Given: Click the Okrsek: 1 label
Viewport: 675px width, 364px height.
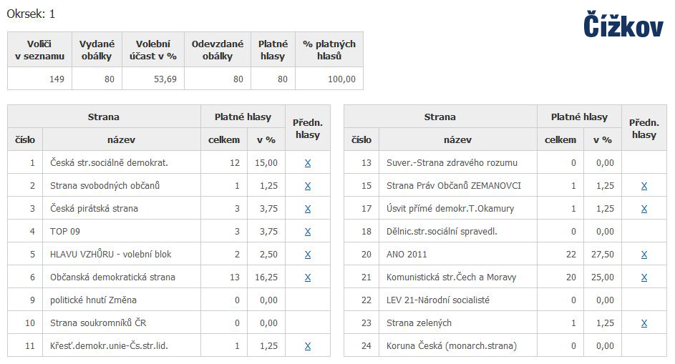Looking at the screenshot, I should coord(31,14).
